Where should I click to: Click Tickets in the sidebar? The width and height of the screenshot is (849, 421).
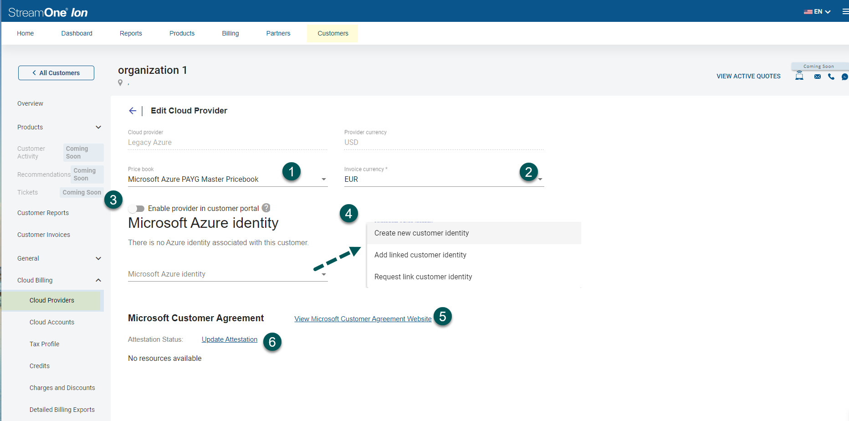(27, 192)
